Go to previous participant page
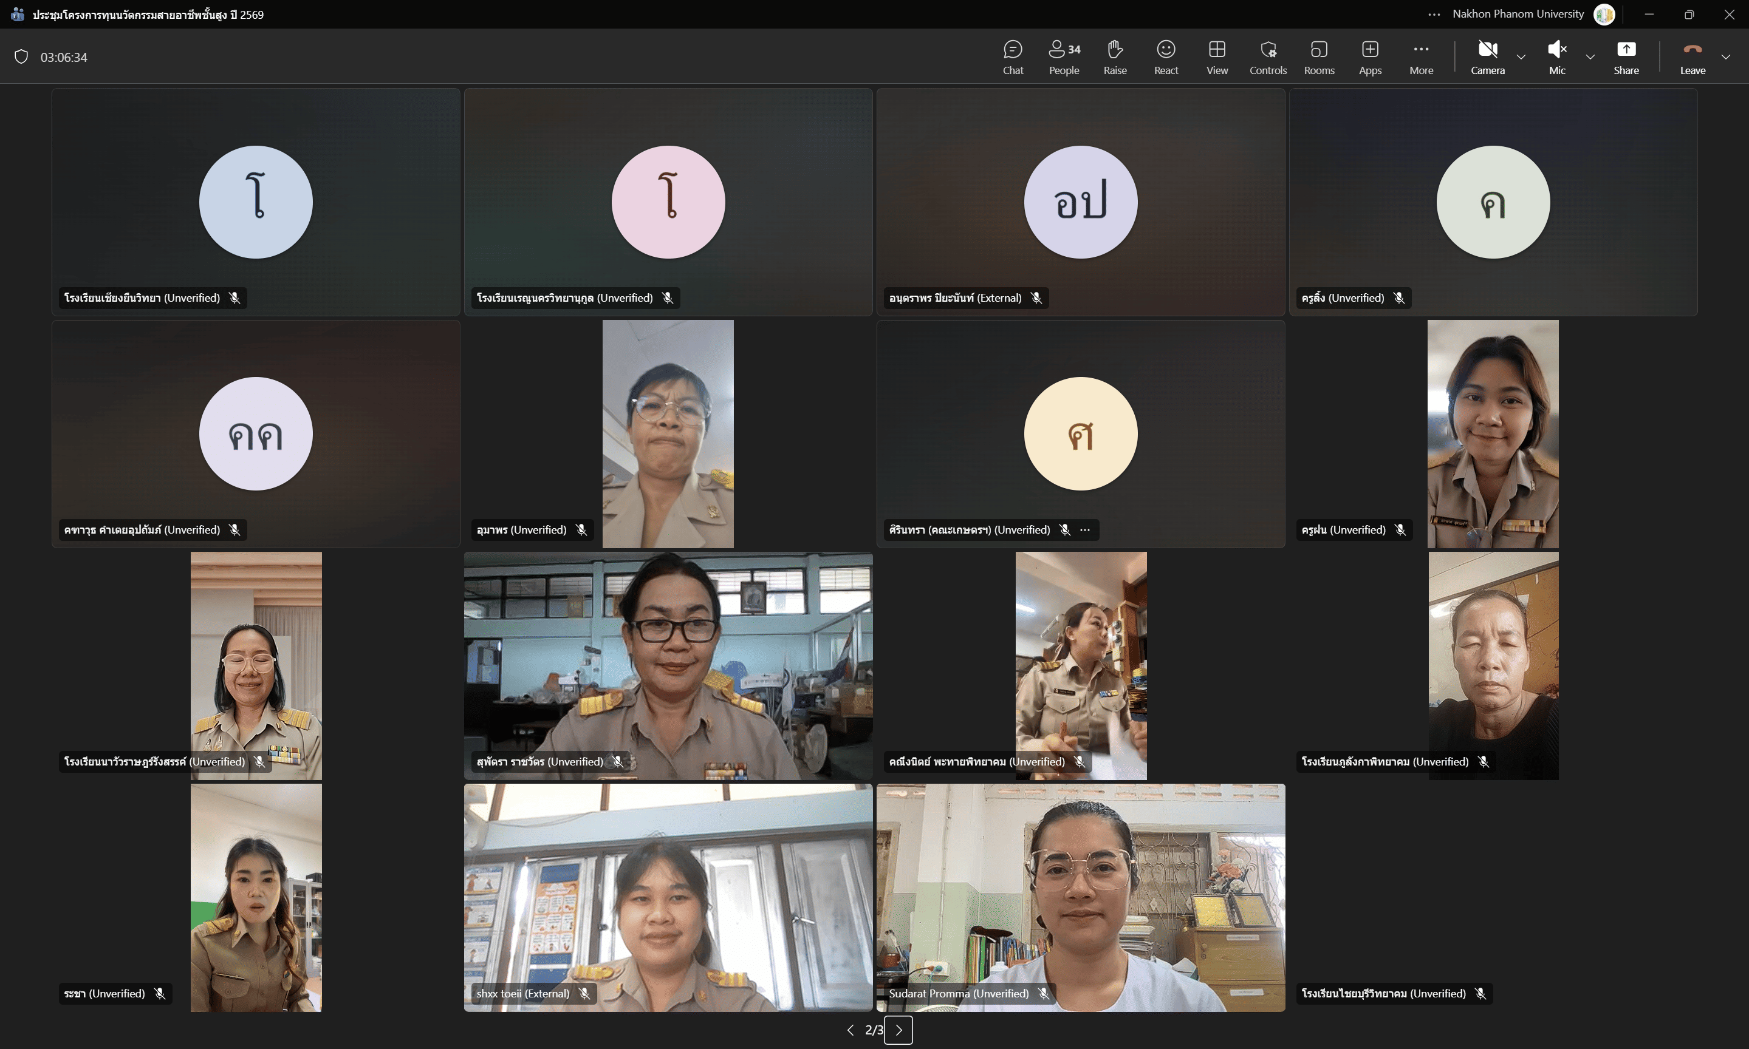This screenshot has width=1749, height=1049. (850, 1030)
